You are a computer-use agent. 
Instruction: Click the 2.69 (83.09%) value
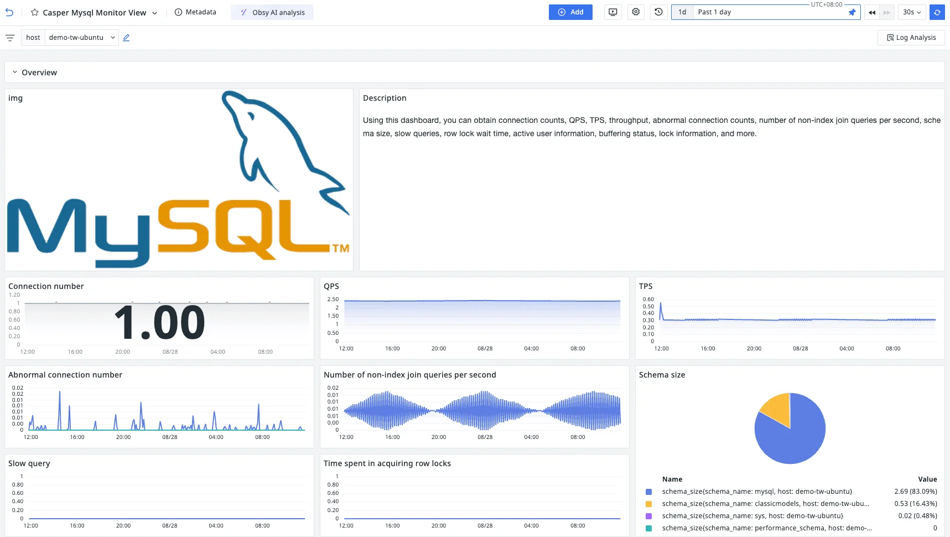pos(916,492)
